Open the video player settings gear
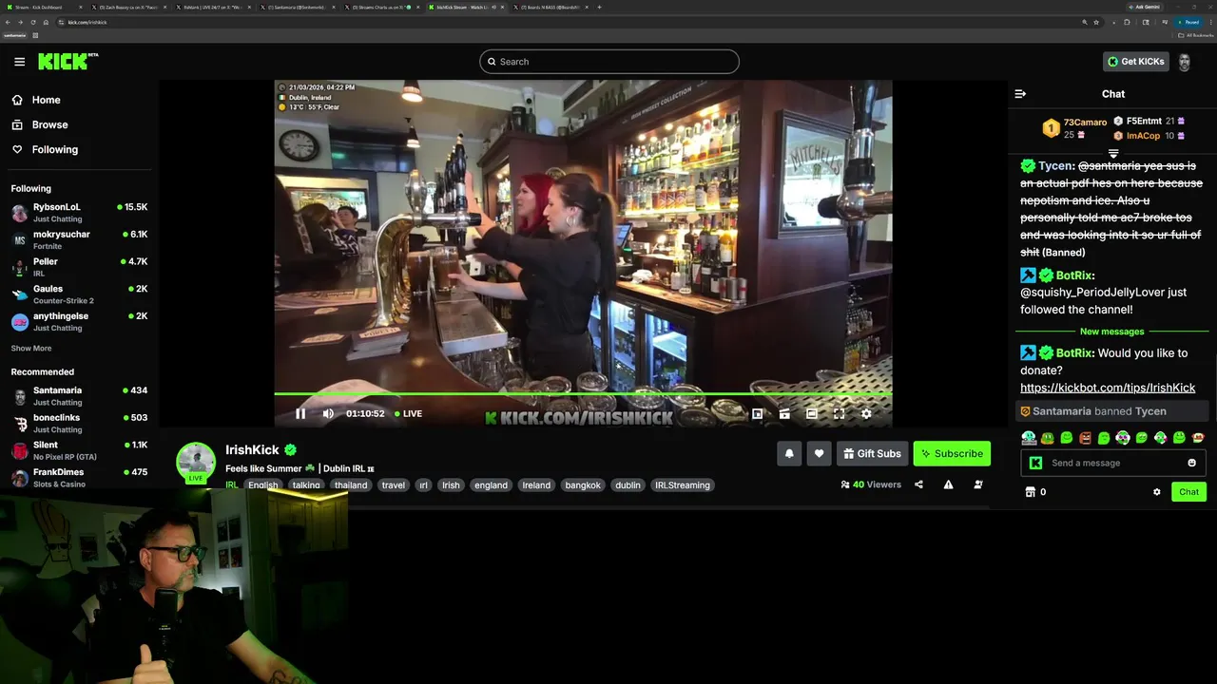 pos(866,413)
